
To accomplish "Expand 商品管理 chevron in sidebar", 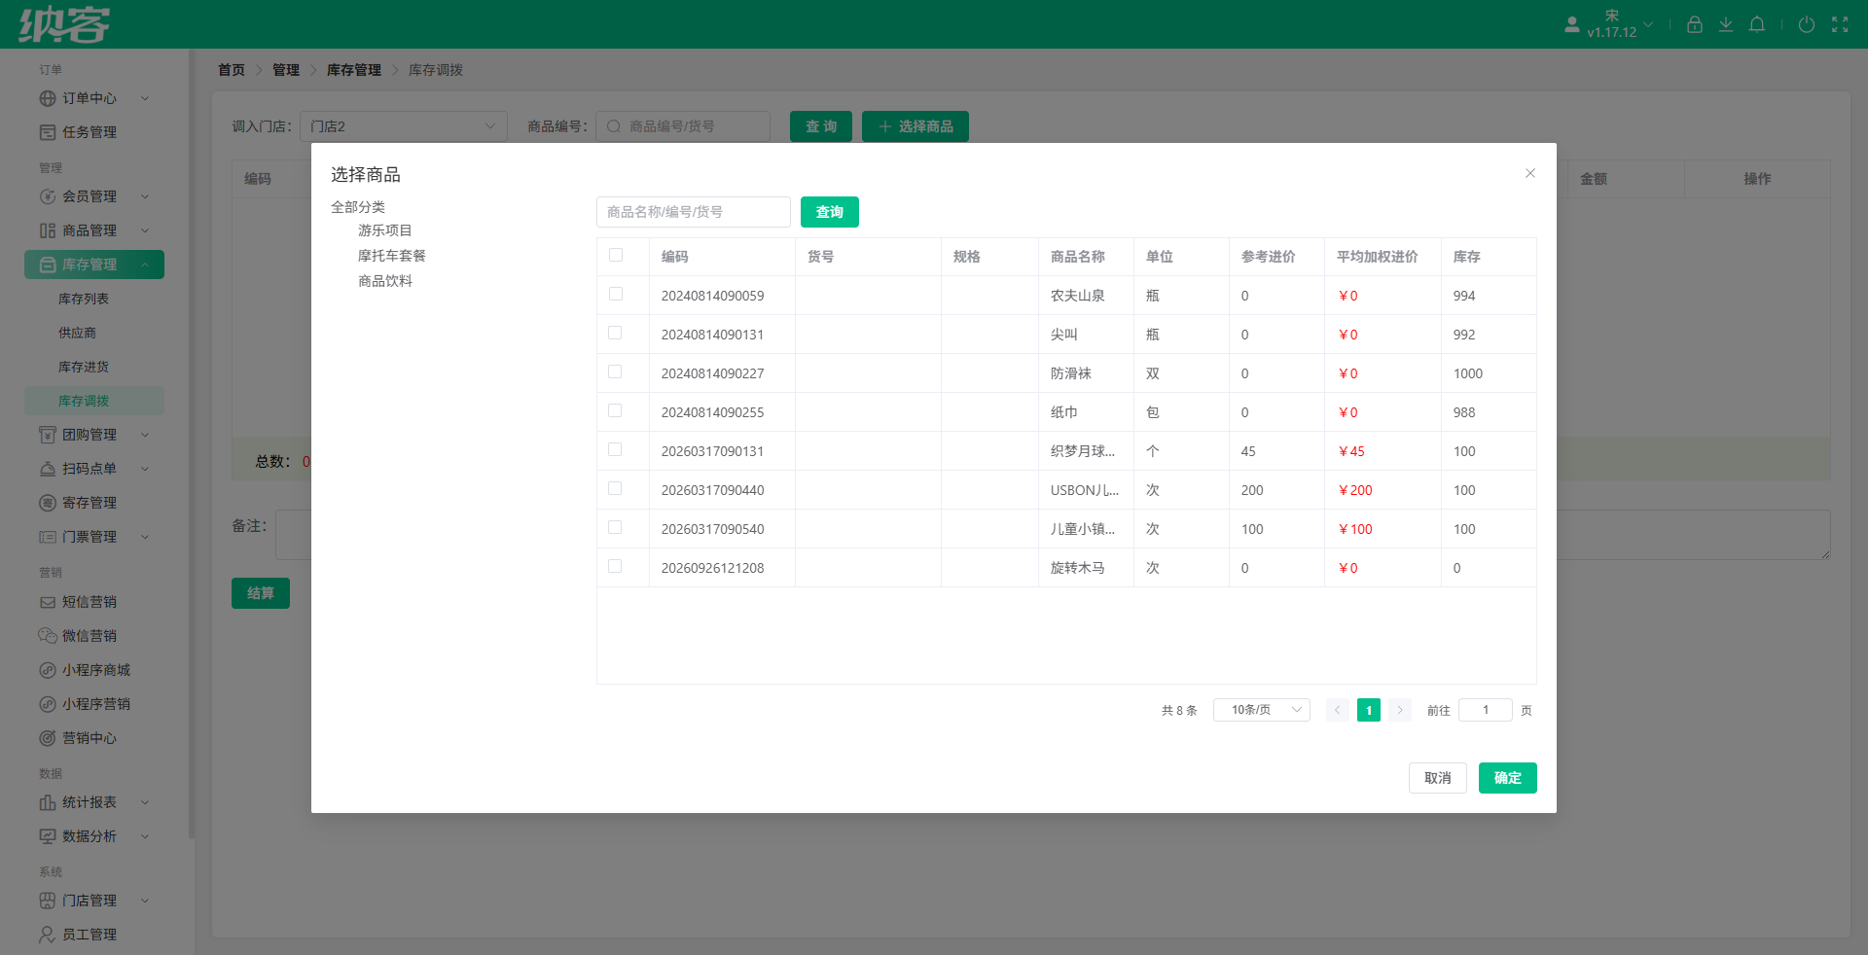I will point(145,230).
